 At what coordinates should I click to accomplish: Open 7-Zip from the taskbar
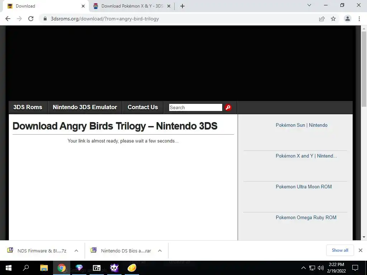[x=97, y=268]
